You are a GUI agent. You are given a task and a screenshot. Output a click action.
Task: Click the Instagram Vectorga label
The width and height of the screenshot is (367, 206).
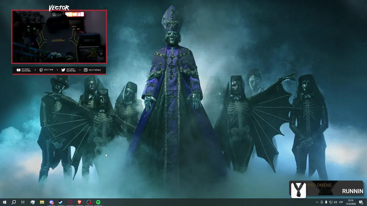point(92,70)
